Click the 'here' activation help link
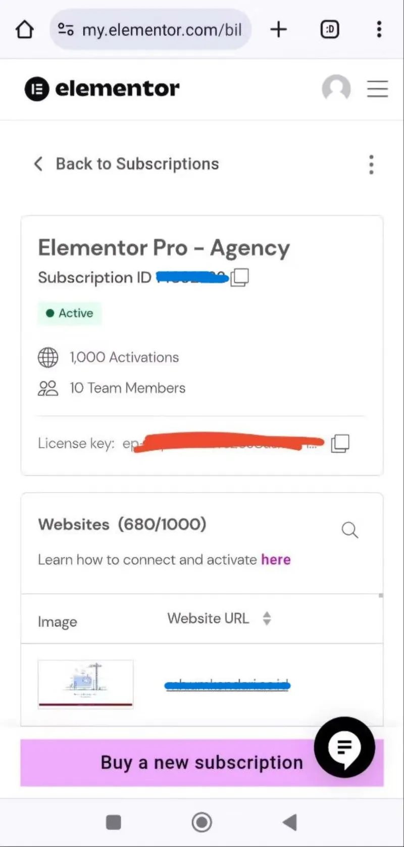404x847 pixels. tap(276, 560)
